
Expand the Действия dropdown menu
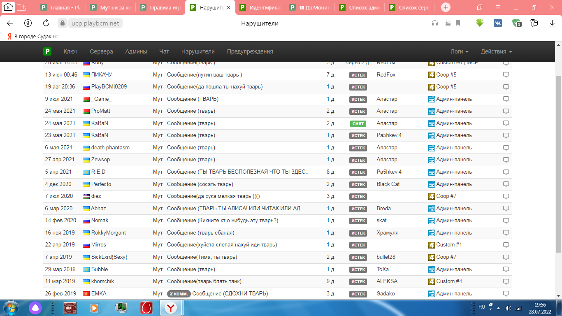click(x=496, y=51)
